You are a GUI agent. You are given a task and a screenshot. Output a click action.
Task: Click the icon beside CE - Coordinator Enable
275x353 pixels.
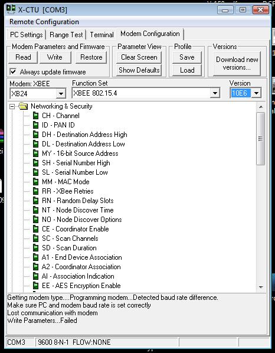pyautogui.click(x=35, y=229)
